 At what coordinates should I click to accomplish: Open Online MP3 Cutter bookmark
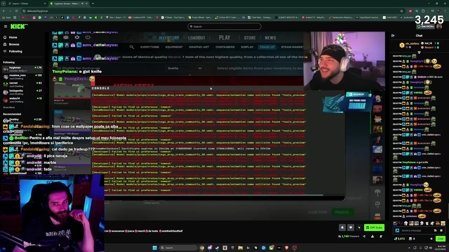click(x=227, y=17)
